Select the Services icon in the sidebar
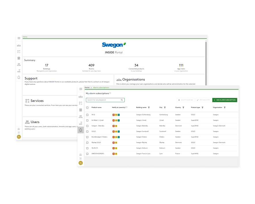Screen dimensions: 255x204 [x=19, y=51]
